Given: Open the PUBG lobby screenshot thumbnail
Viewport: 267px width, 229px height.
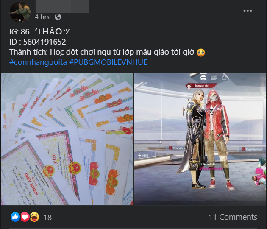Looking at the screenshot, I should pyautogui.click(x=200, y=139).
